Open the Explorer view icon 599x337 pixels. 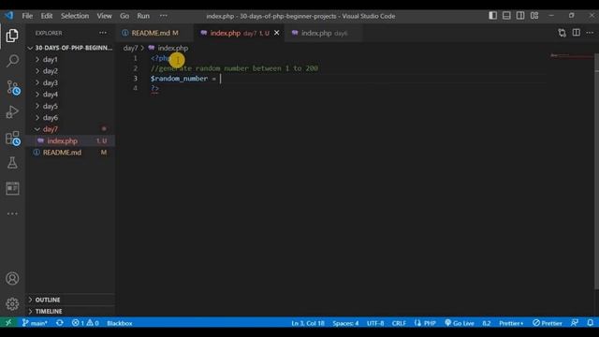[12, 36]
